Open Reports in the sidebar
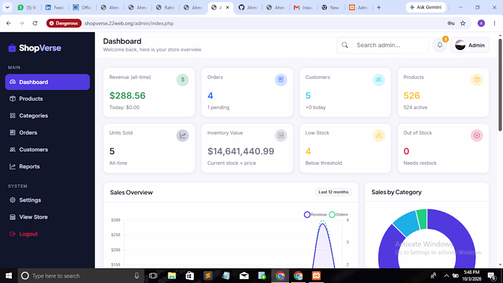Image resolution: width=503 pixels, height=283 pixels. [x=48, y=166]
